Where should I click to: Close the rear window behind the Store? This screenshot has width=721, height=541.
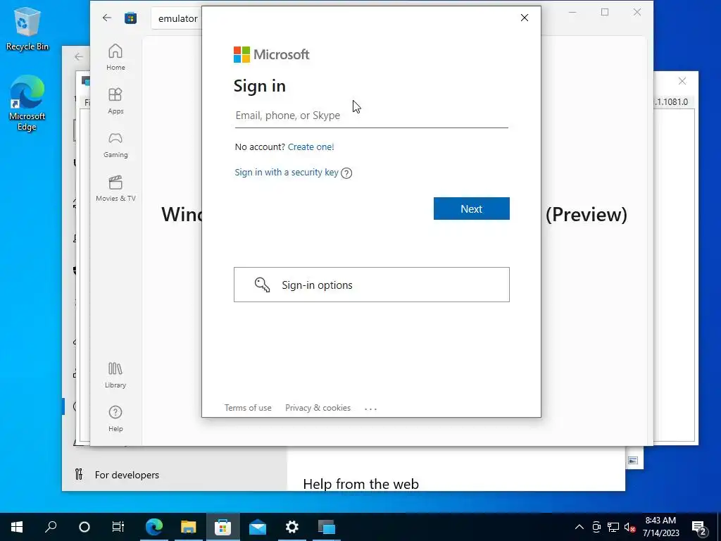click(x=682, y=81)
